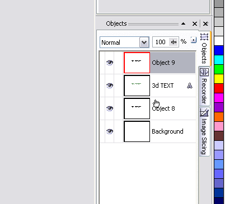The image size is (225, 204).
Task: Click the 3d TEXT layer name
Action: coord(163,86)
